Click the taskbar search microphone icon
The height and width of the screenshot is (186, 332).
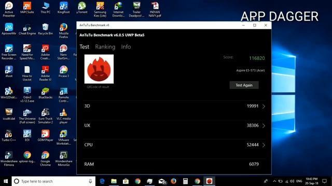[90, 181]
